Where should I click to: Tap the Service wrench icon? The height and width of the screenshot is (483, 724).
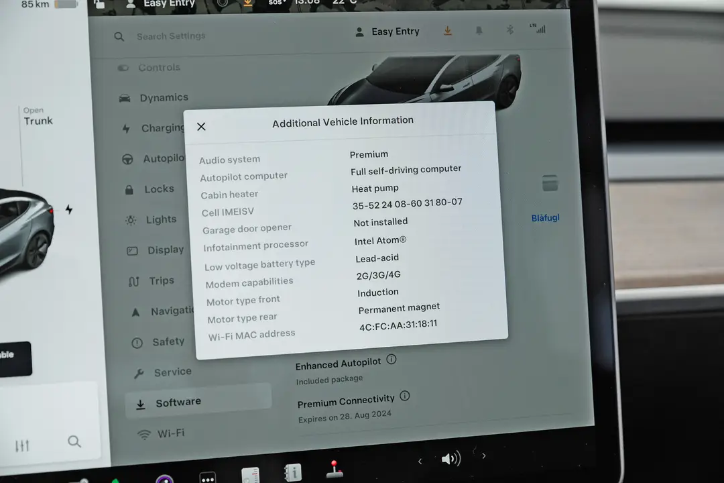[x=139, y=374]
